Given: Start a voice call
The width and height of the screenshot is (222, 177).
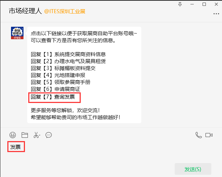Looking at the screenshot, I should tap(199, 135).
